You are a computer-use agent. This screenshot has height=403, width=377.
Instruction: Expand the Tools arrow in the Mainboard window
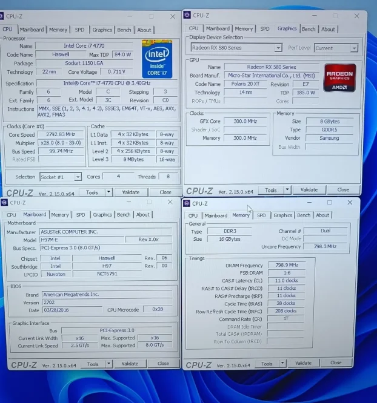tap(108, 364)
